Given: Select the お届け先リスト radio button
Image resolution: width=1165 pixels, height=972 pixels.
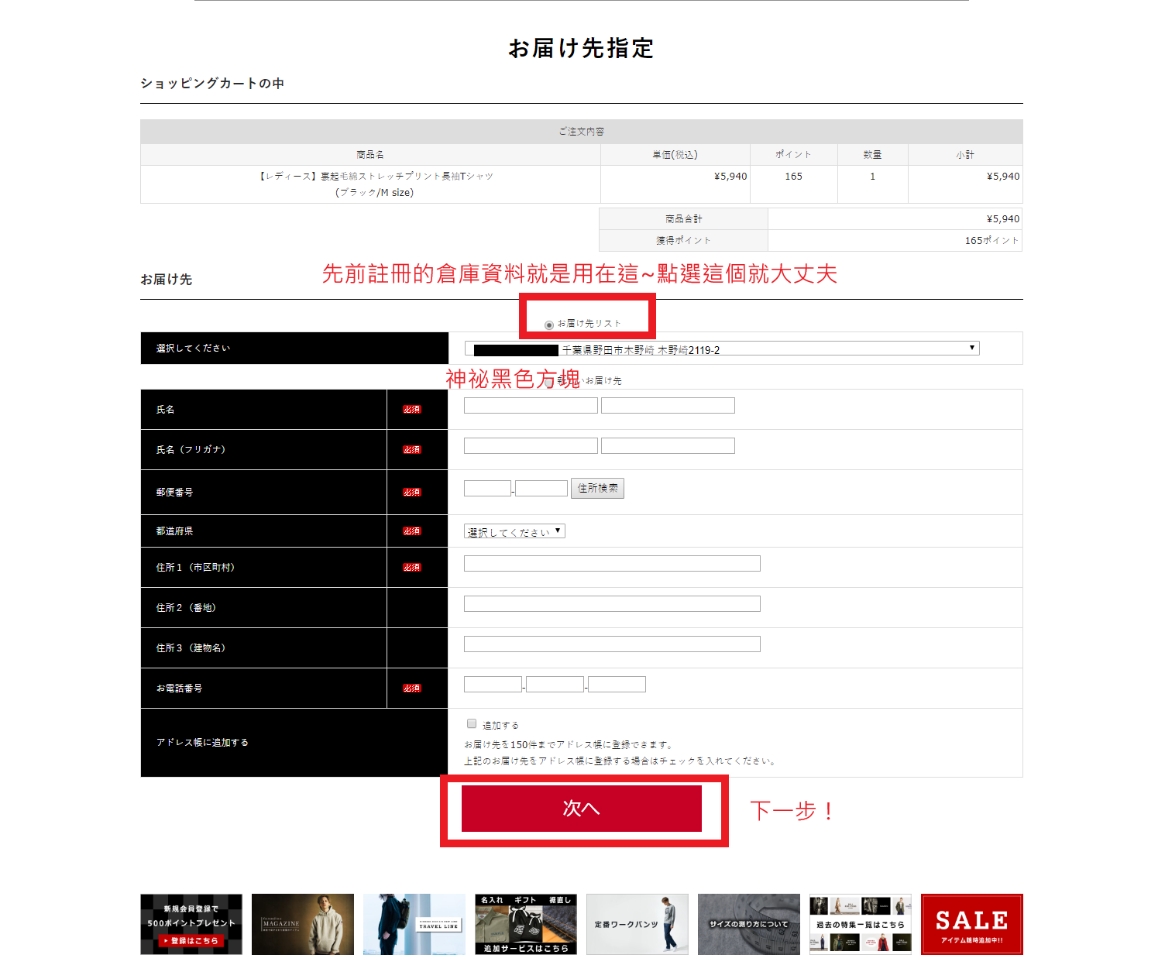Looking at the screenshot, I should [549, 325].
